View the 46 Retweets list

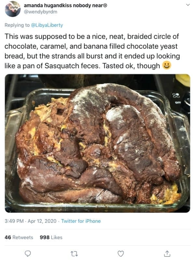pos(19,237)
